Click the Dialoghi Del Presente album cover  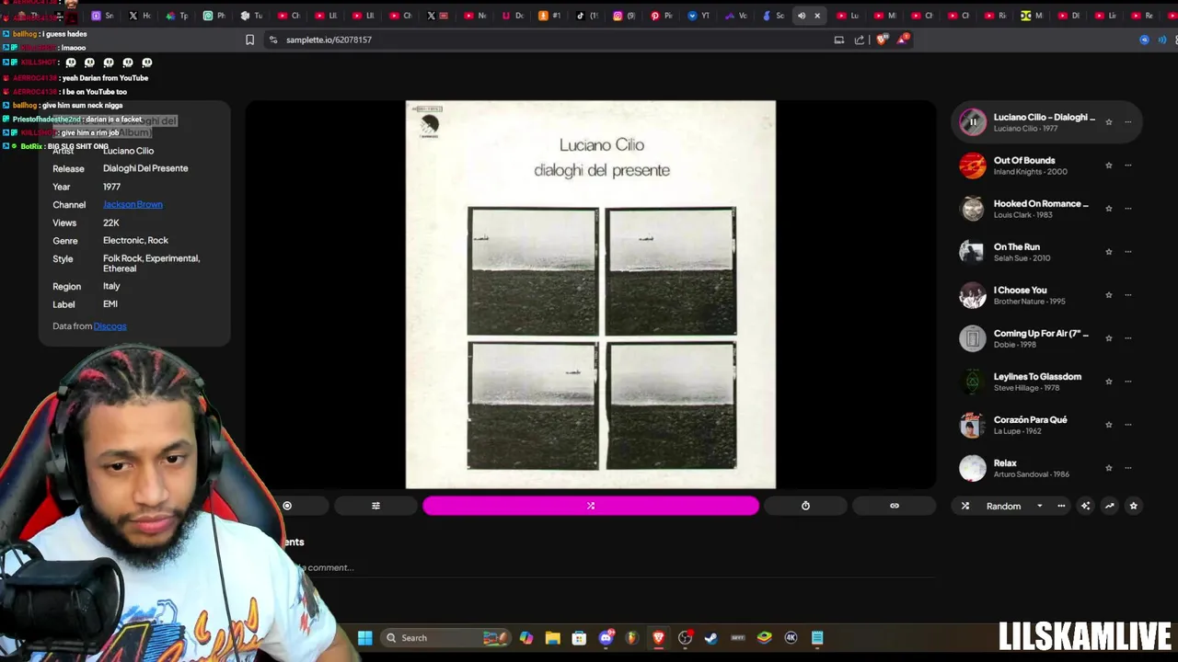[x=591, y=294]
